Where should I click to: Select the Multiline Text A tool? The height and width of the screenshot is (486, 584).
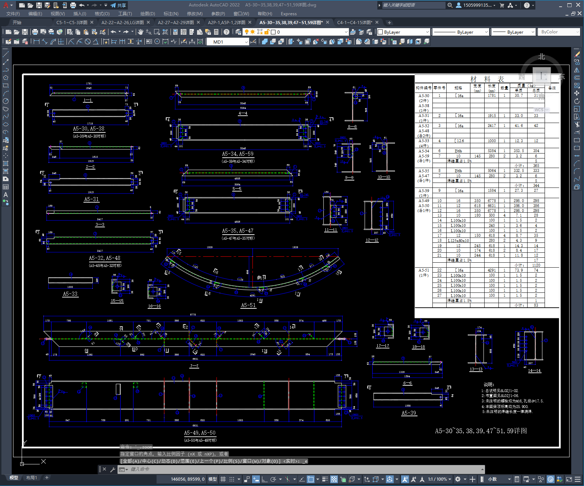pos(6,195)
